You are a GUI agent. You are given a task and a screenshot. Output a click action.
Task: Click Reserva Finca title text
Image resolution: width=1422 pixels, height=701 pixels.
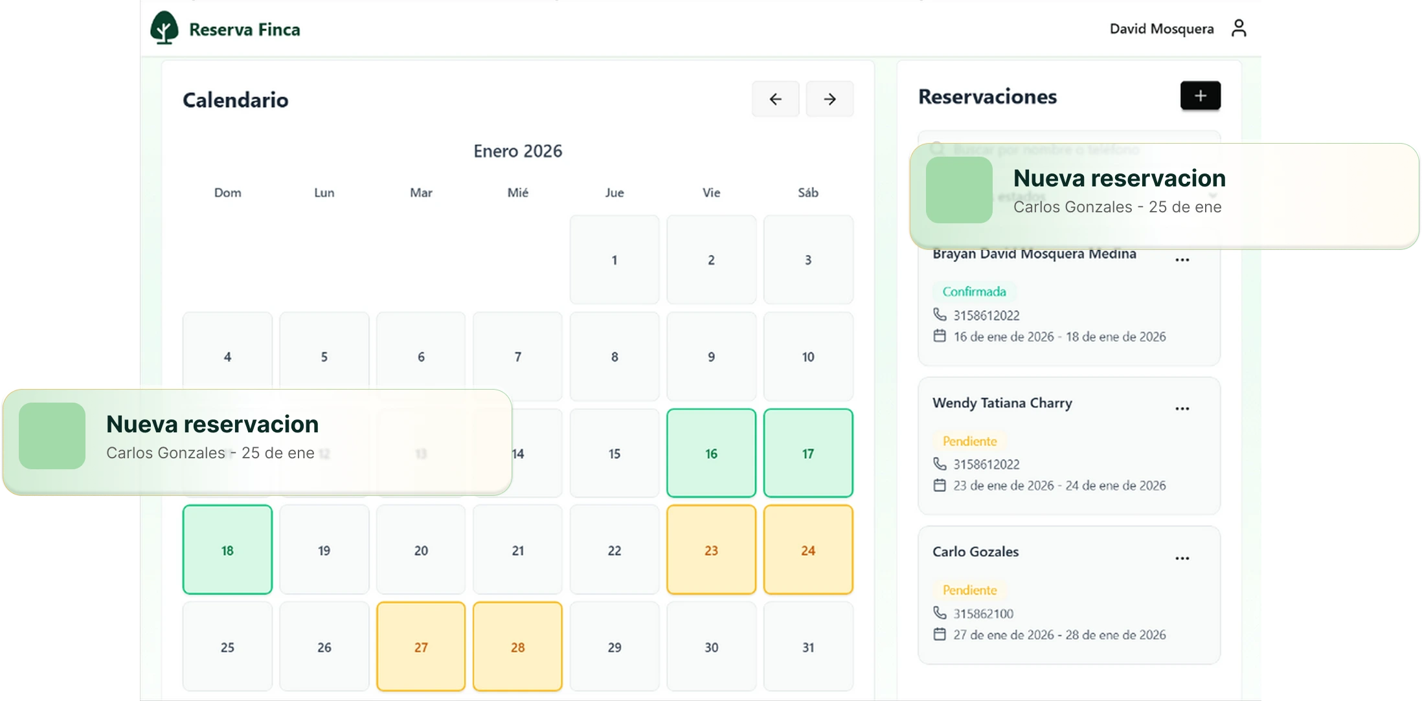point(244,30)
